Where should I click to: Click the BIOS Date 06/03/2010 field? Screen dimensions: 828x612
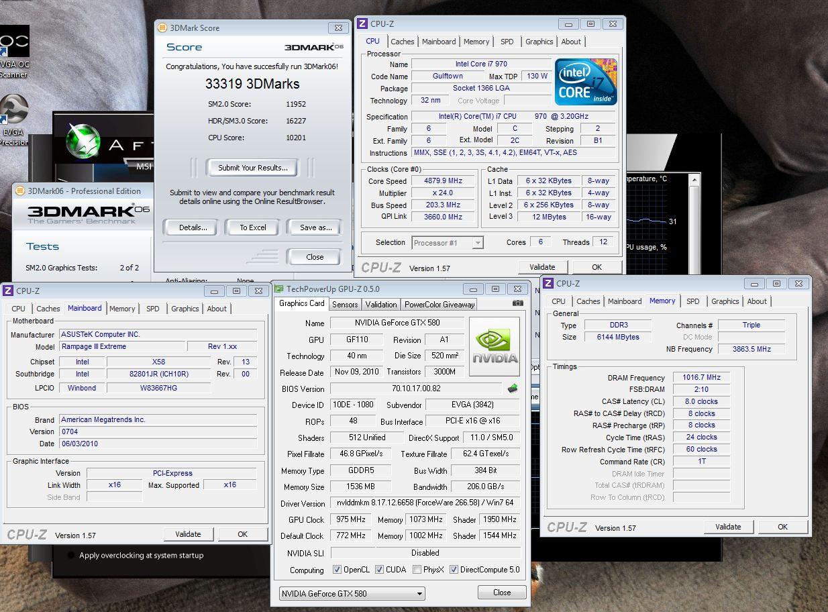click(x=158, y=444)
